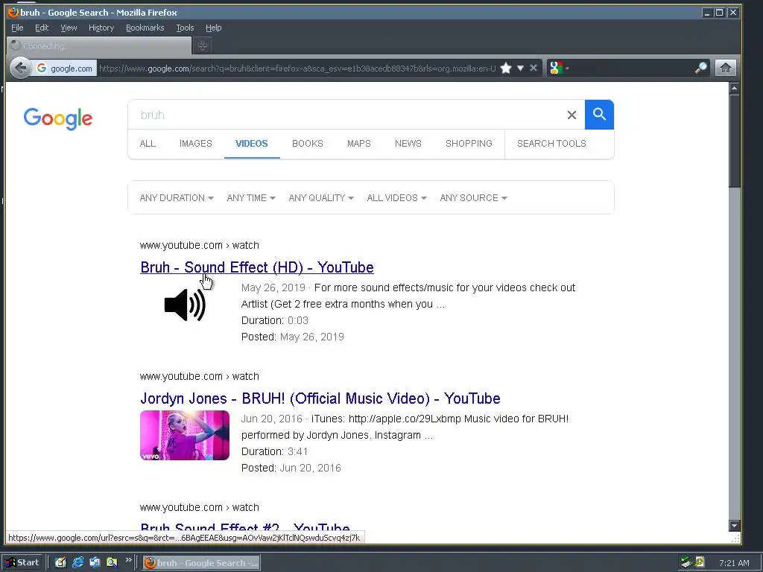Switch to the SHOPPING results tab
The height and width of the screenshot is (572, 763).
click(x=469, y=144)
